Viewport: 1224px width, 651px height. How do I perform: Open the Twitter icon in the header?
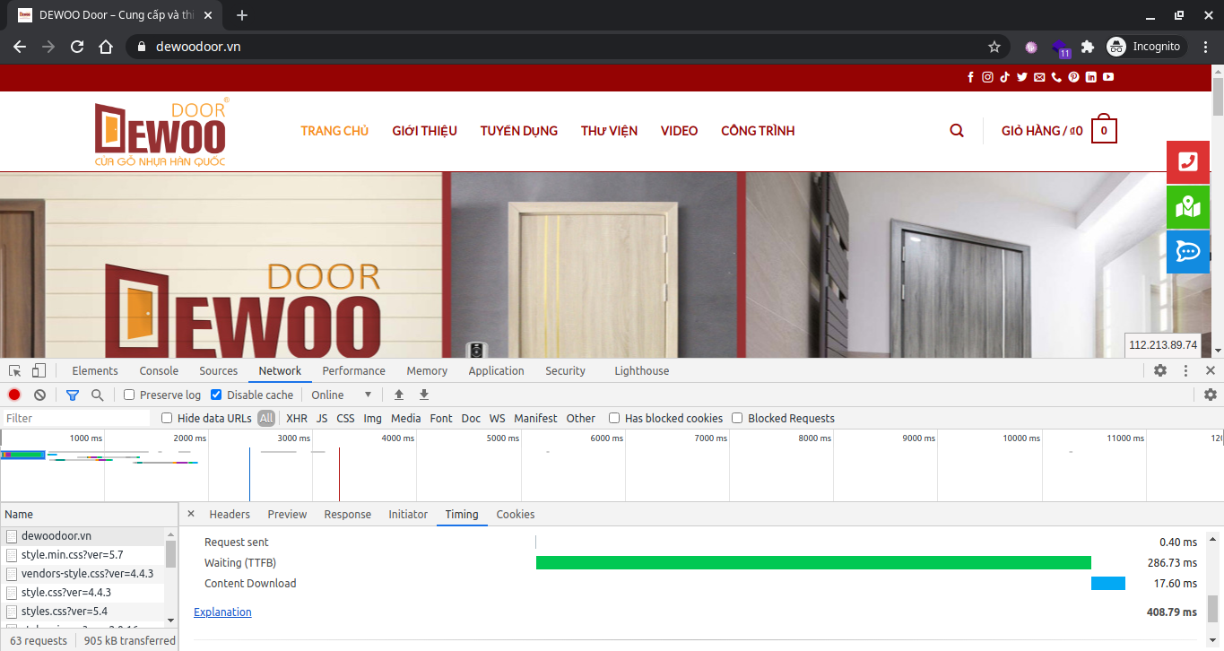pyautogui.click(x=1022, y=77)
